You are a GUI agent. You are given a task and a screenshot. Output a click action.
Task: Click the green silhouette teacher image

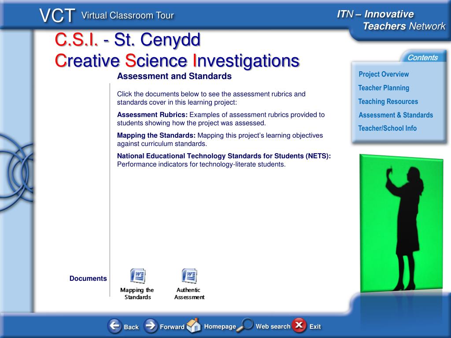tap(401, 223)
